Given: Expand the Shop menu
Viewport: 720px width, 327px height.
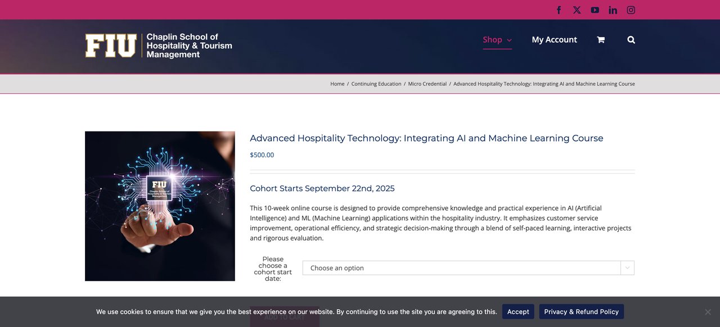Looking at the screenshot, I should (497, 40).
